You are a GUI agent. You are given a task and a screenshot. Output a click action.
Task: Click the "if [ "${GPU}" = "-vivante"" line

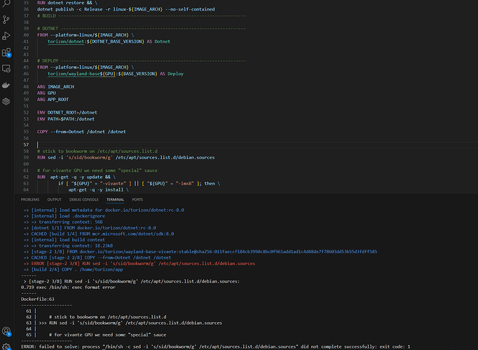tap(139, 183)
